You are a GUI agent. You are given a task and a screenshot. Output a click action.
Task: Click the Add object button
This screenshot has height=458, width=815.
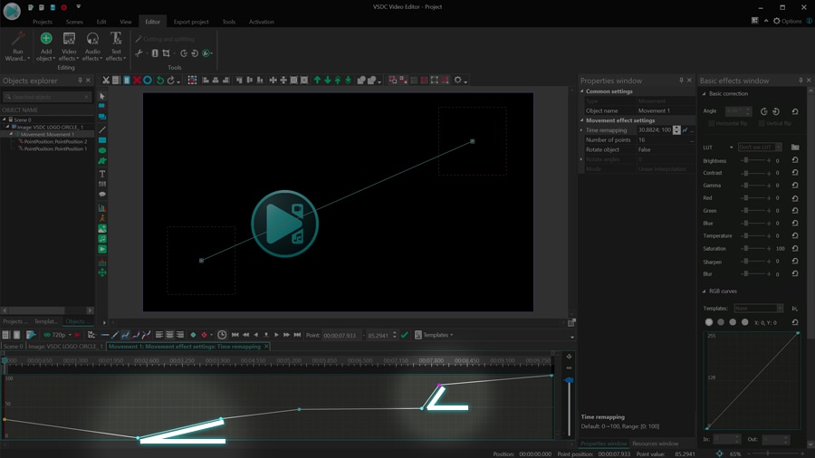point(46,47)
